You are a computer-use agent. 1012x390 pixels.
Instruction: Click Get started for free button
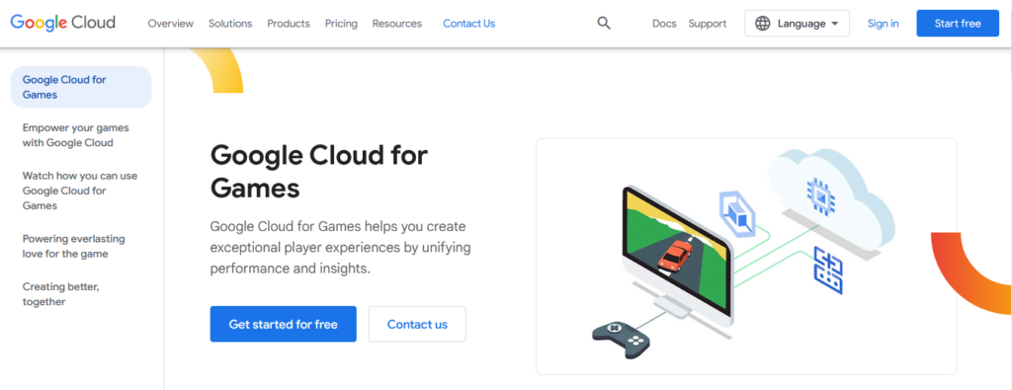tap(284, 324)
